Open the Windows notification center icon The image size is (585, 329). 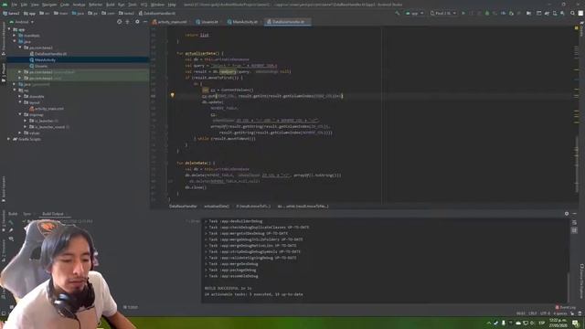(x=576, y=323)
